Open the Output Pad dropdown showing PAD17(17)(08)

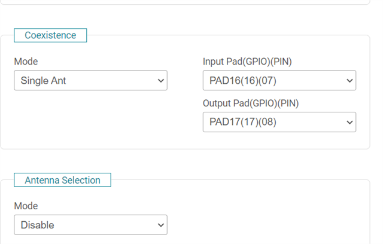tap(279, 122)
